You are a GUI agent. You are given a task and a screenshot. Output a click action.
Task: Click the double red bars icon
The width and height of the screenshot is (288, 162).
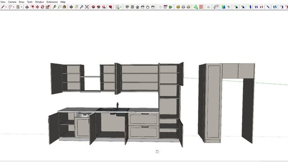[x=261, y=7]
